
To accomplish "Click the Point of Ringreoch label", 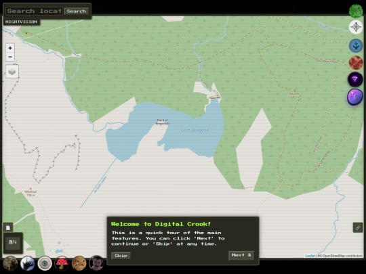I will 162,122.
